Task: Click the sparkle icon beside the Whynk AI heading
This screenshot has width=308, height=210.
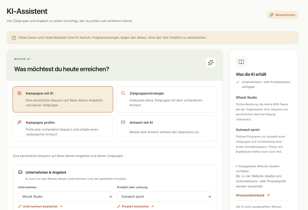Action: click(211, 62)
